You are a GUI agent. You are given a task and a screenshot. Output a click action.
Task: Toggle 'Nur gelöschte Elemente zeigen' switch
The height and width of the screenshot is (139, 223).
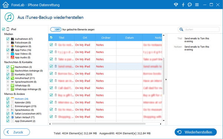[56, 30]
